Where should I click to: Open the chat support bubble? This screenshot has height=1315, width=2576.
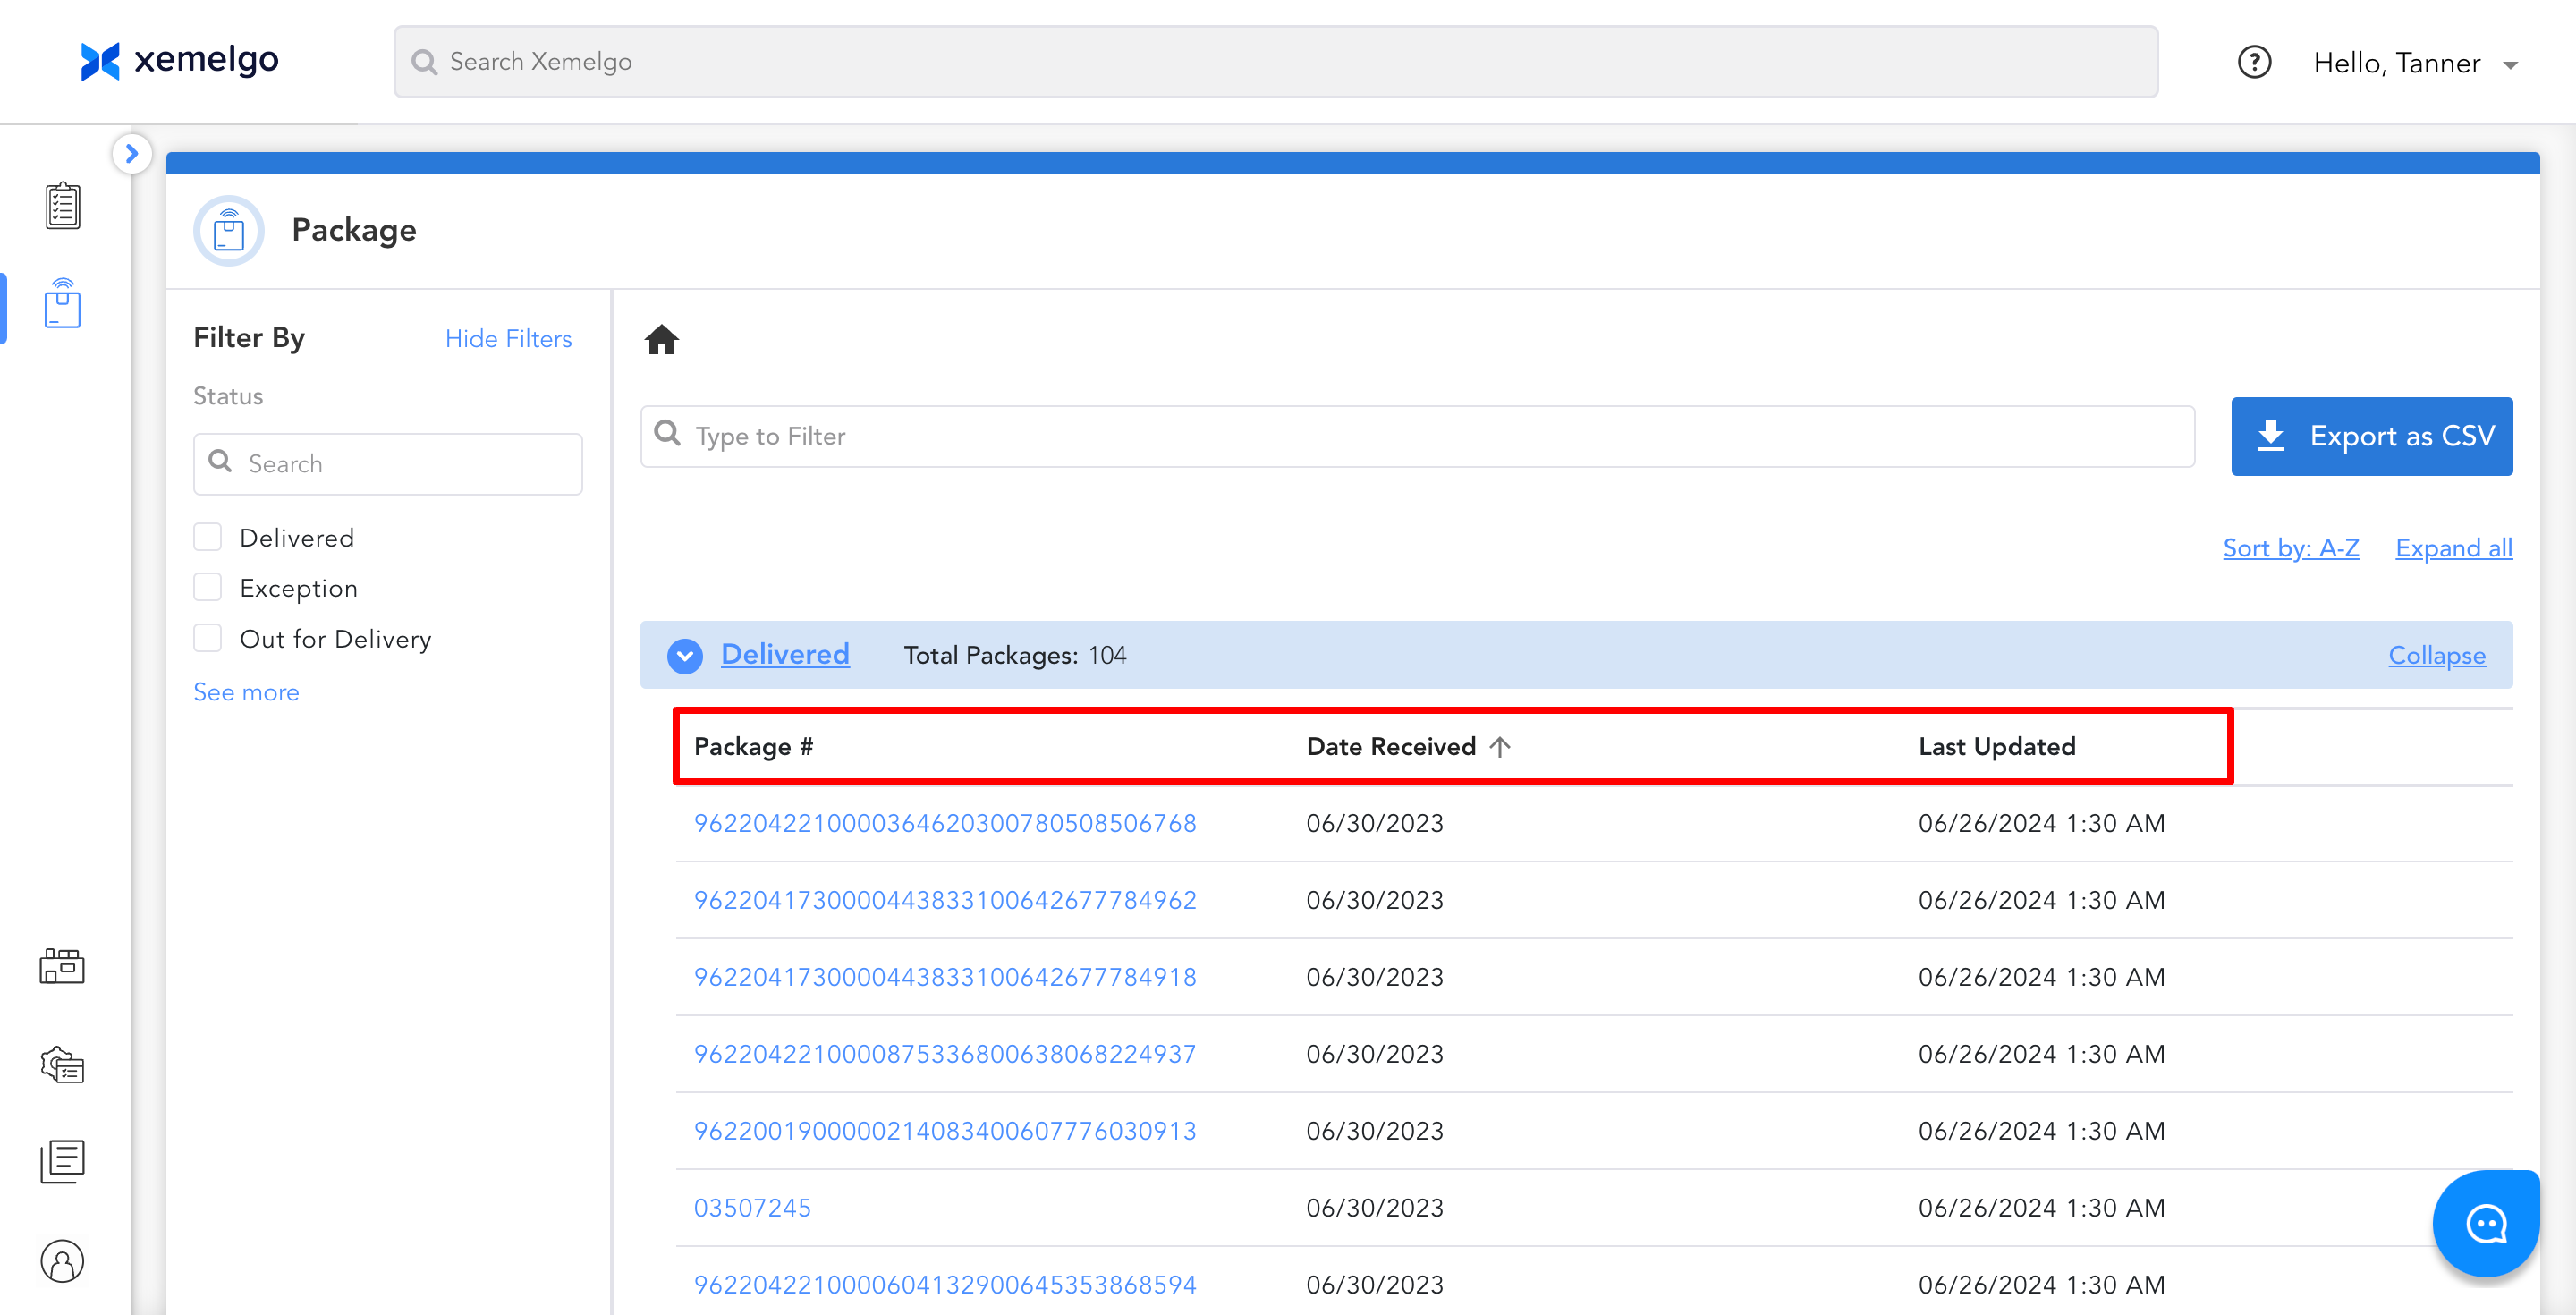click(x=2485, y=1223)
